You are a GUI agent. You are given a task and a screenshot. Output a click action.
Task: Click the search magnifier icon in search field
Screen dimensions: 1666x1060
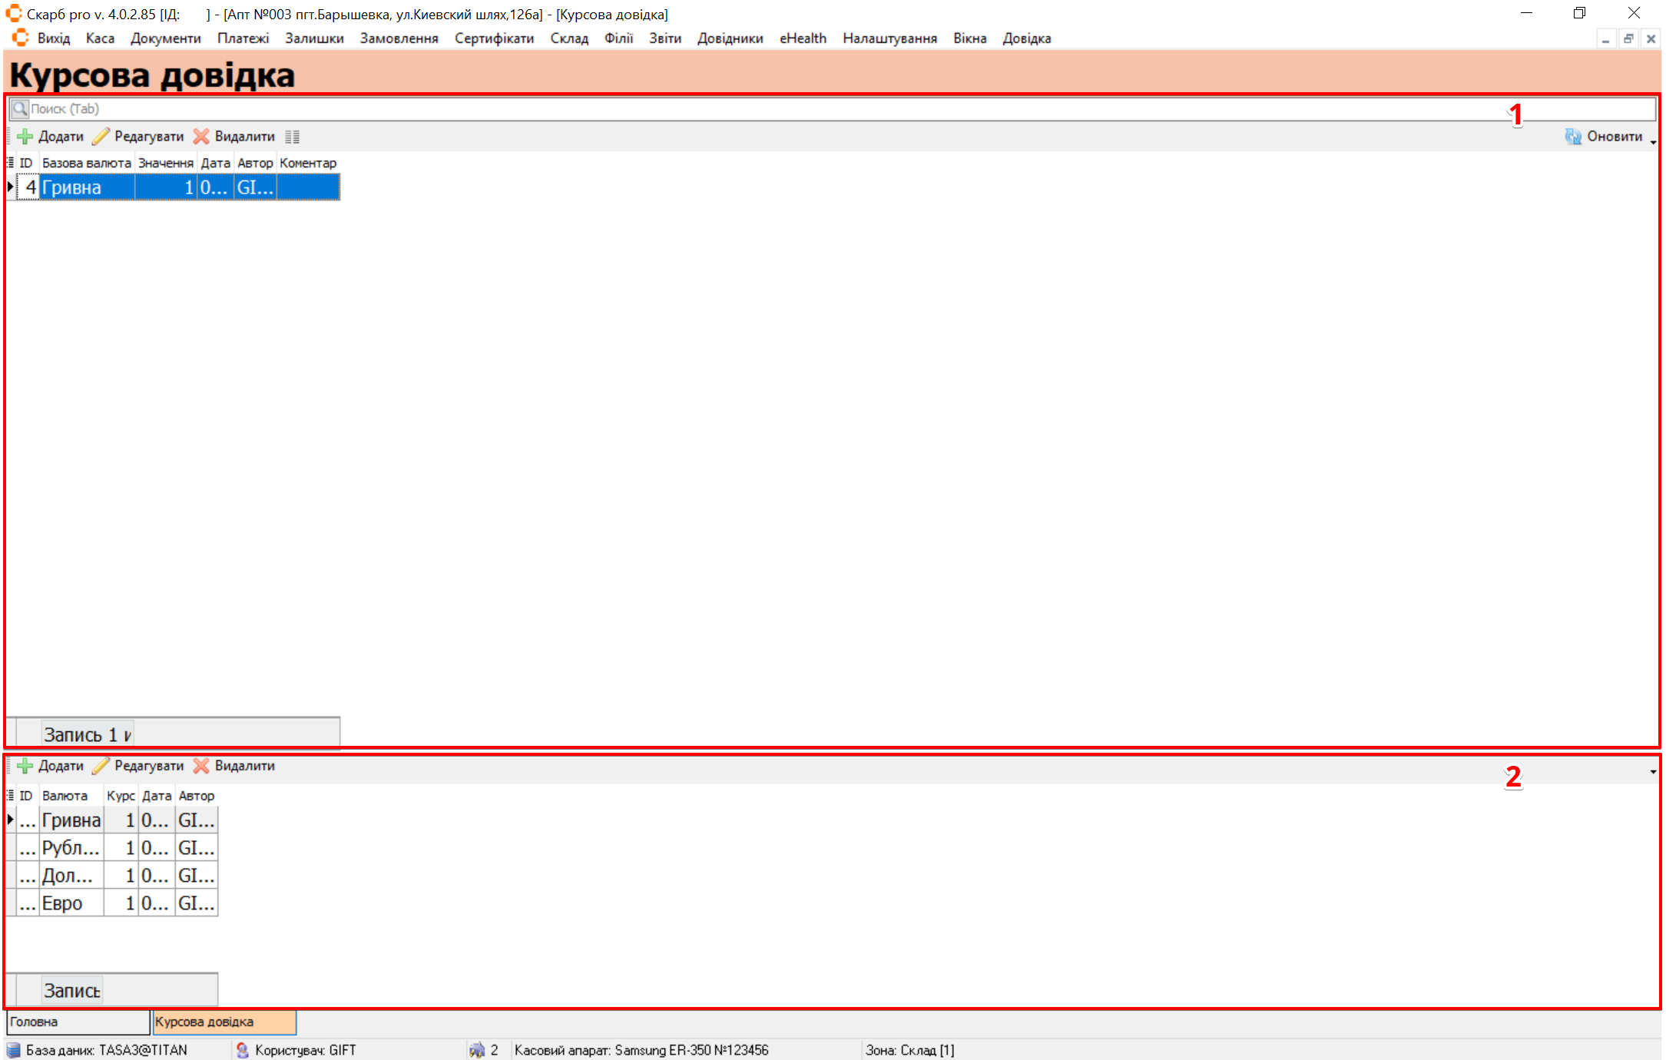click(x=20, y=109)
